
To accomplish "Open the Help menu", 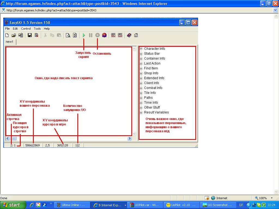I will (47, 29).
